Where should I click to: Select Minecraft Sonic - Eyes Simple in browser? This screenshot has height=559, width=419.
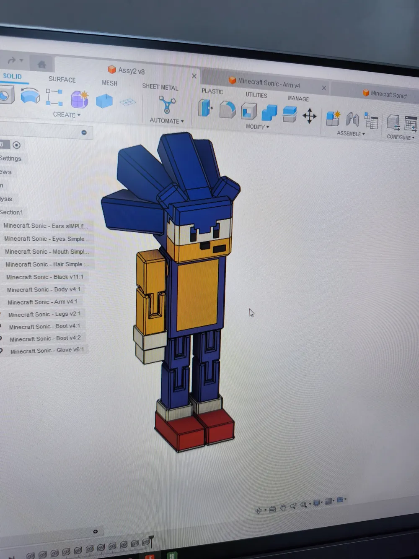pos(47,239)
